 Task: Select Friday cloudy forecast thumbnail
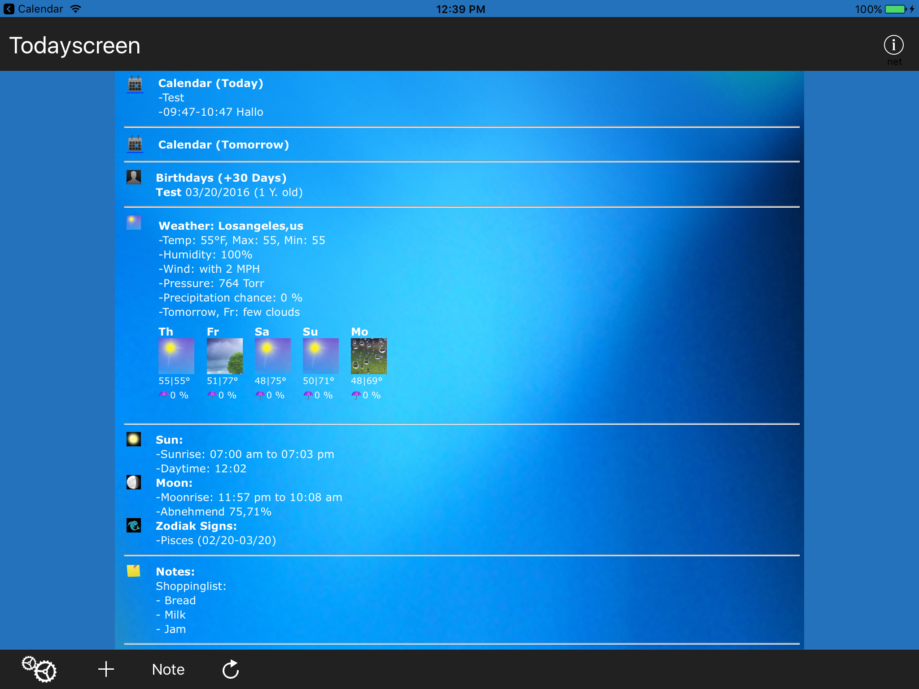tap(224, 356)
